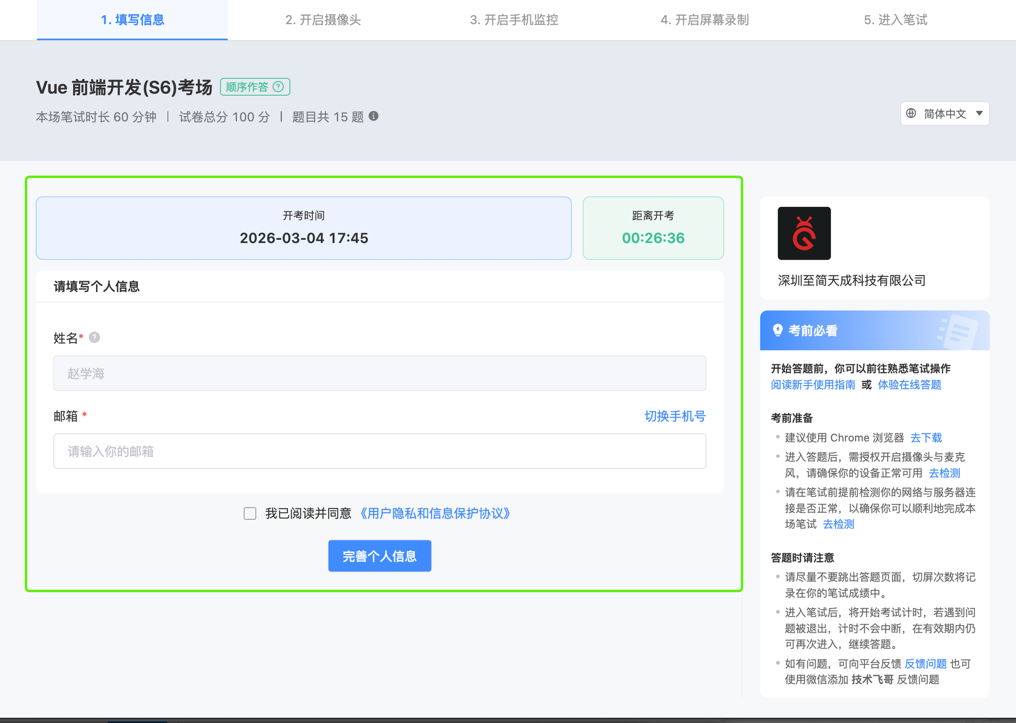Click the question mark icon next to 姓名
The width and height of the screenshot is (1016, 723).
click(94, 337)
